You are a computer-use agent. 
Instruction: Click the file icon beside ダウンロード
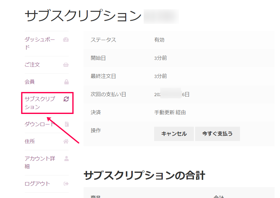pos(67,124)
